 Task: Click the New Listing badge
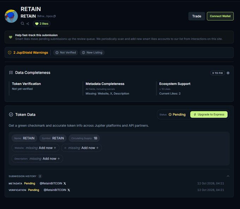[92, 53]
